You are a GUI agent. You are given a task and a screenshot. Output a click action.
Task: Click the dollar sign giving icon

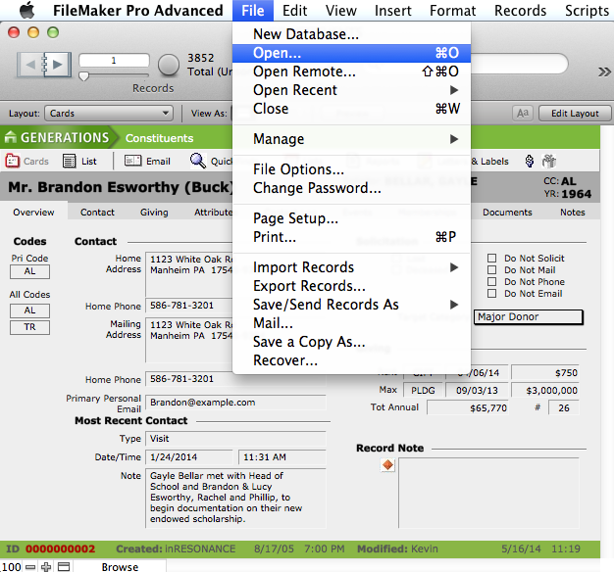(529, 161)
